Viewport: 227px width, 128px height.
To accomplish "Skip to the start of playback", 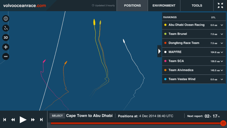I will (x=5, y=120).
